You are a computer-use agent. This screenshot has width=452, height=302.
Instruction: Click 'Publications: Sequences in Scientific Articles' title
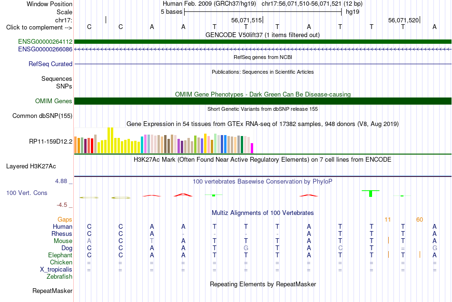[263, 72]
